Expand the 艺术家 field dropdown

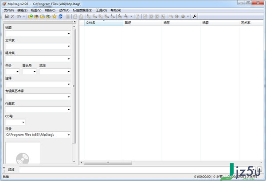point(69,46)
